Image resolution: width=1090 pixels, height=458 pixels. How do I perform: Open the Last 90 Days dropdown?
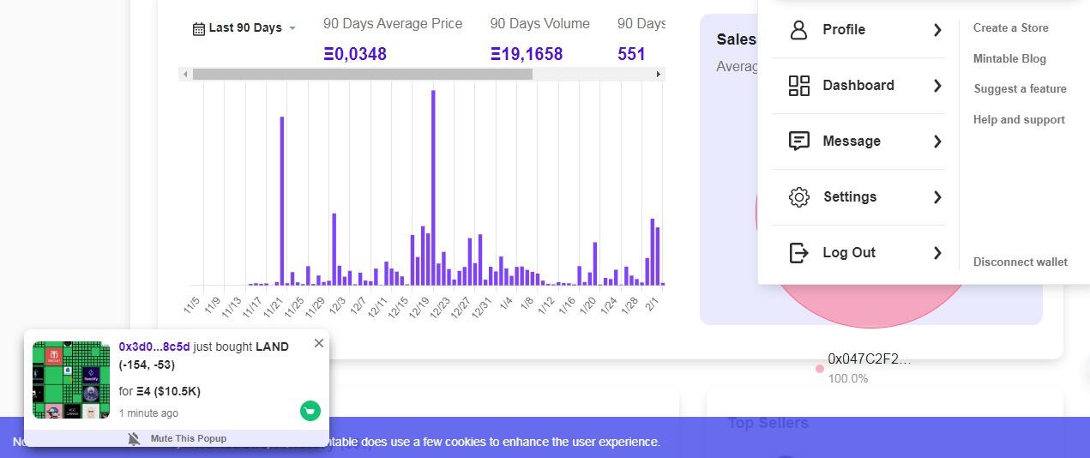(x=244, y=27)
